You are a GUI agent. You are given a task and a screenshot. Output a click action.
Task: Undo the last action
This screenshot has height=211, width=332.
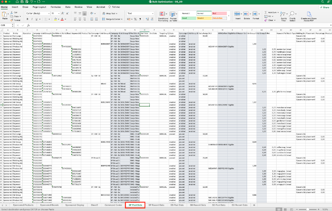pos(32,2)
